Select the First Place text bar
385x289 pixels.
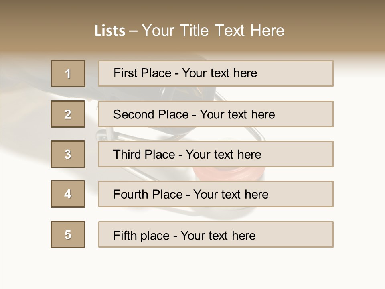[216, 73]
